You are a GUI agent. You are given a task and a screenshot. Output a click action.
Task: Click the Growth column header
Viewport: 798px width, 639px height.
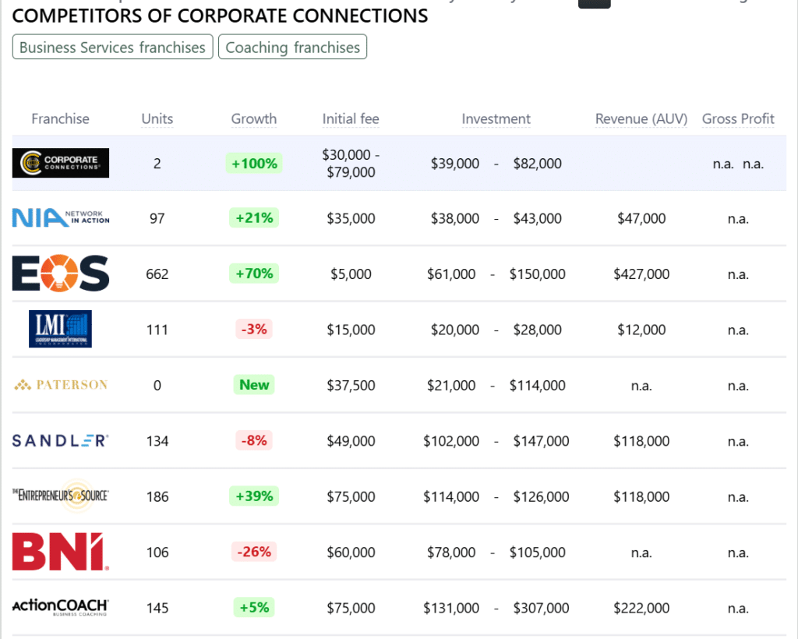pos(254,118)
